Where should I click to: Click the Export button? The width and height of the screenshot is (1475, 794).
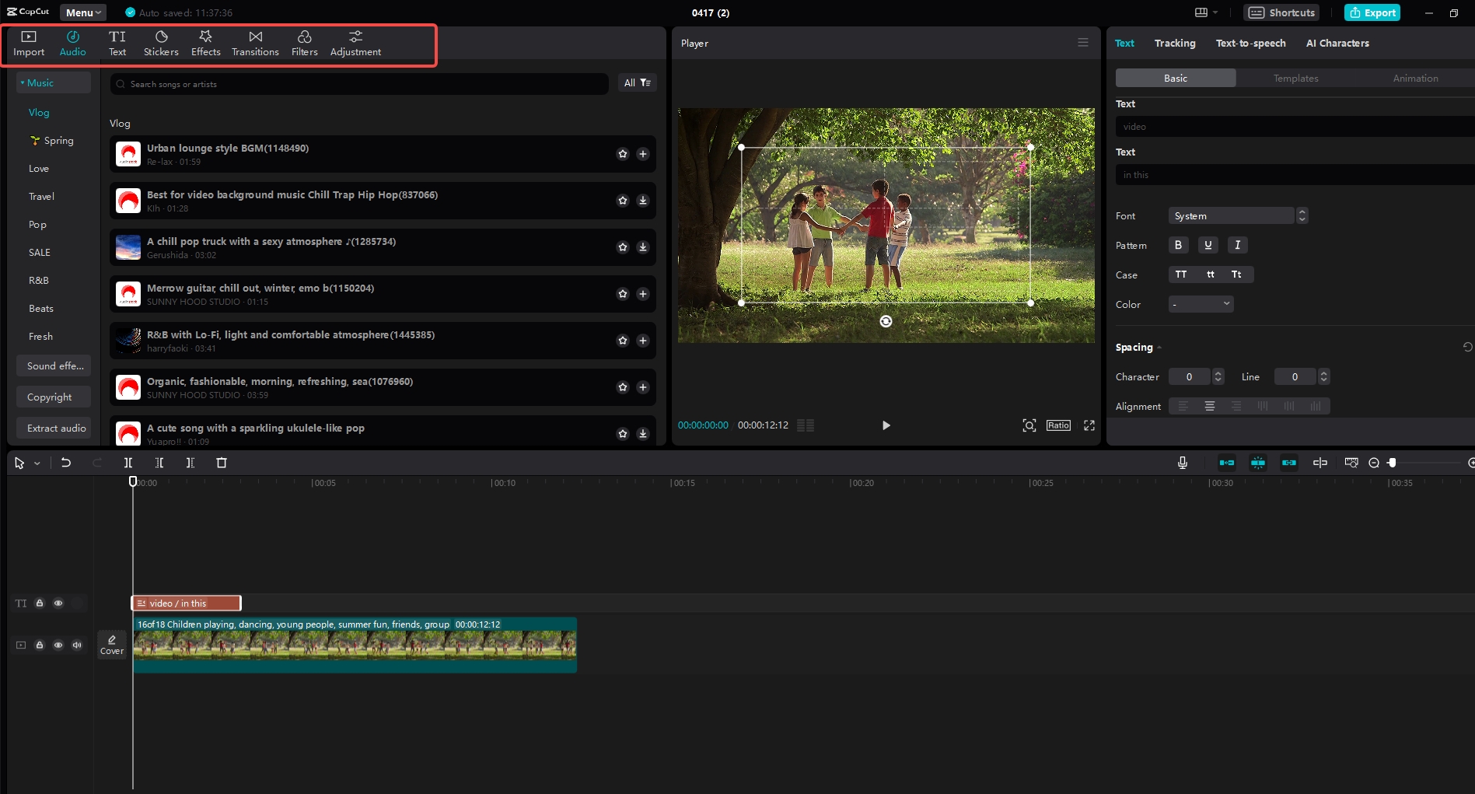[1372, 12]
